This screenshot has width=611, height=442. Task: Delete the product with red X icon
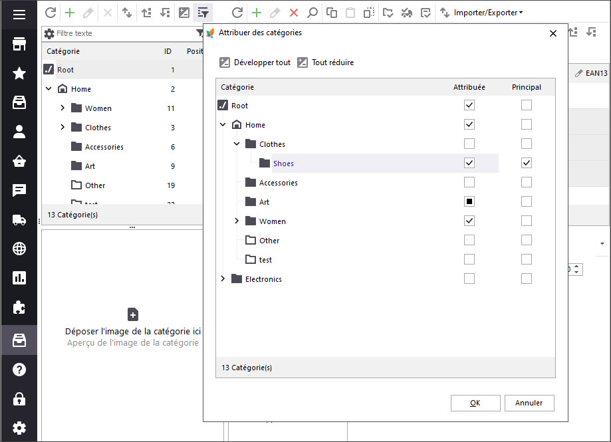coord(294,13)
